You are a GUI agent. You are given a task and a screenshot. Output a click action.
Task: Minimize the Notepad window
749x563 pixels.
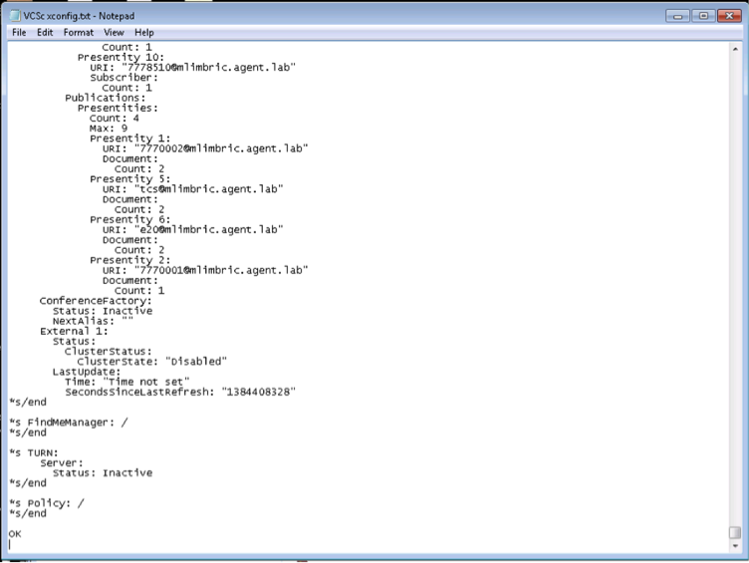(677, 16)
